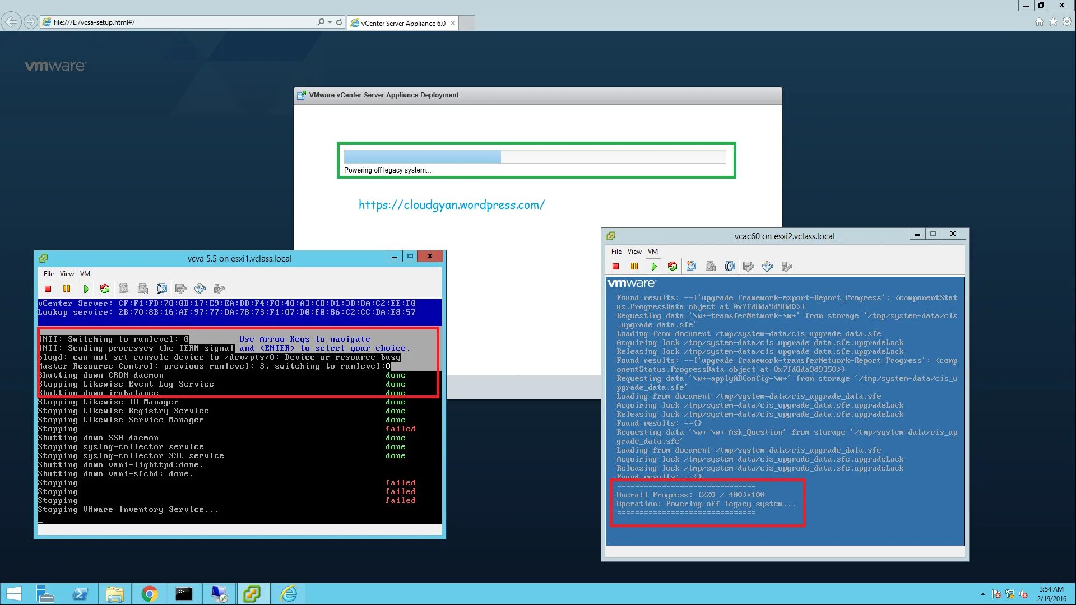Click the Reset icon in vcac60 console
The image size is (1076, 605).
(x=672, y=267)
